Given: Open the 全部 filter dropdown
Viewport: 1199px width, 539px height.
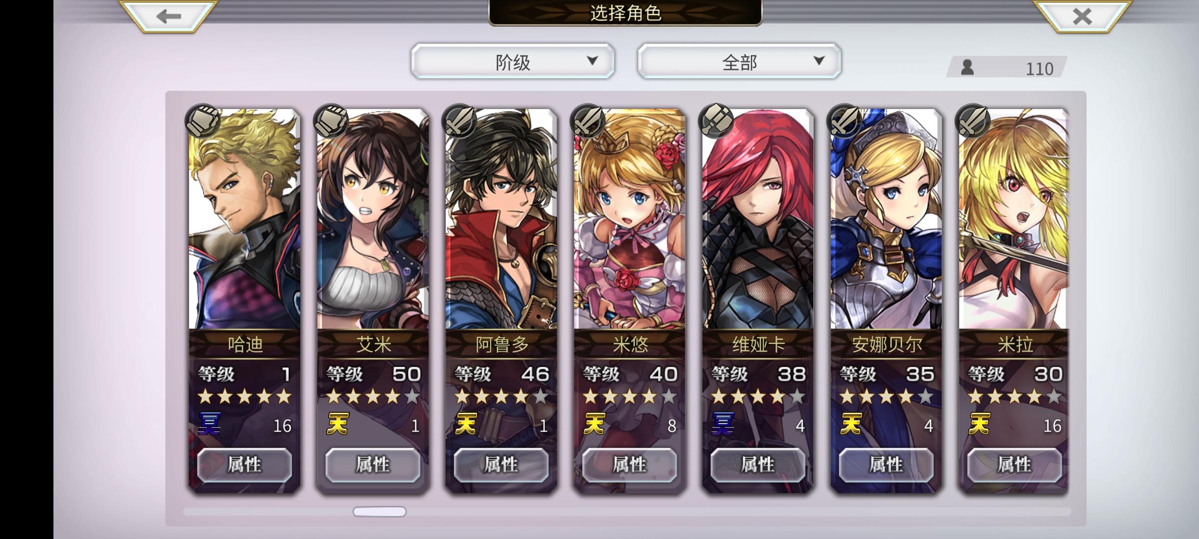Looking at the screenshot, I should click(x=739, y=61).
